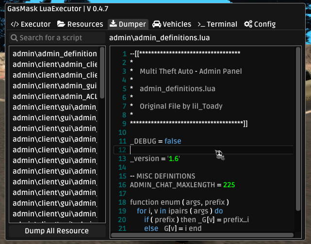
Task: Click the download tray icon on the Dumper tab
Action: pos(113,24)
